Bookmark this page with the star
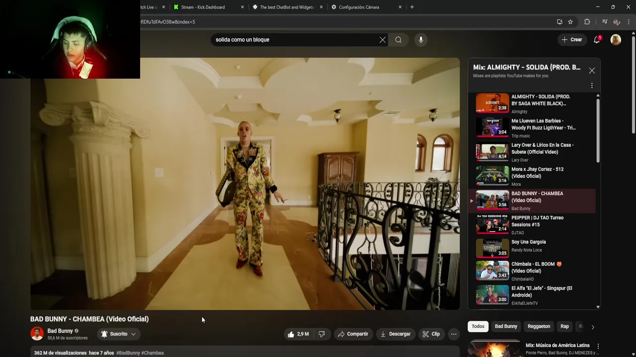This screenshot has height=357, width=636. click(x=570, y=22)
